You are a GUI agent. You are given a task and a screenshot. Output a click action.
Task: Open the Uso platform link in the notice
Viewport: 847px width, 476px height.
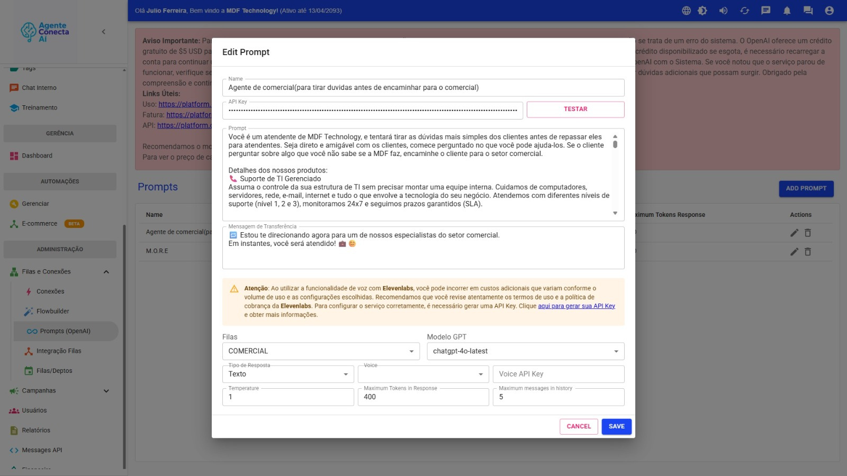click(x=184, y=104)
